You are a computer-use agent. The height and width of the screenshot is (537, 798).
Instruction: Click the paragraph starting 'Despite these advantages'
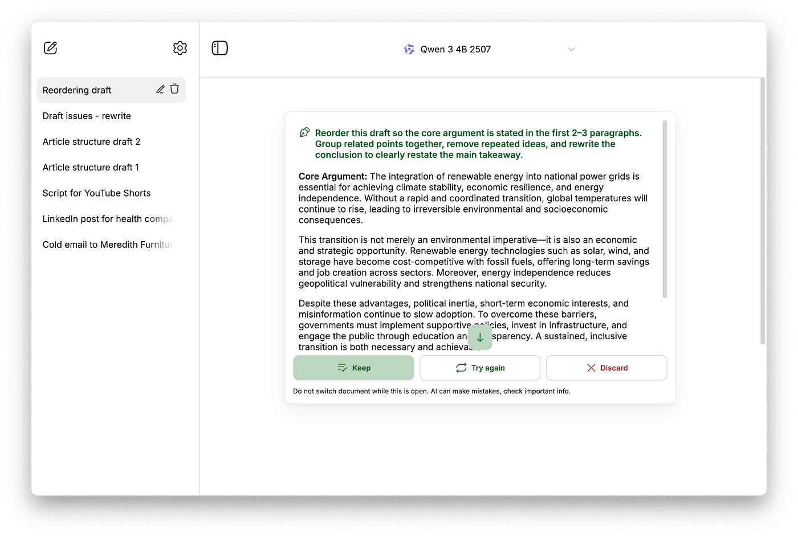click(x=463, y=325)
